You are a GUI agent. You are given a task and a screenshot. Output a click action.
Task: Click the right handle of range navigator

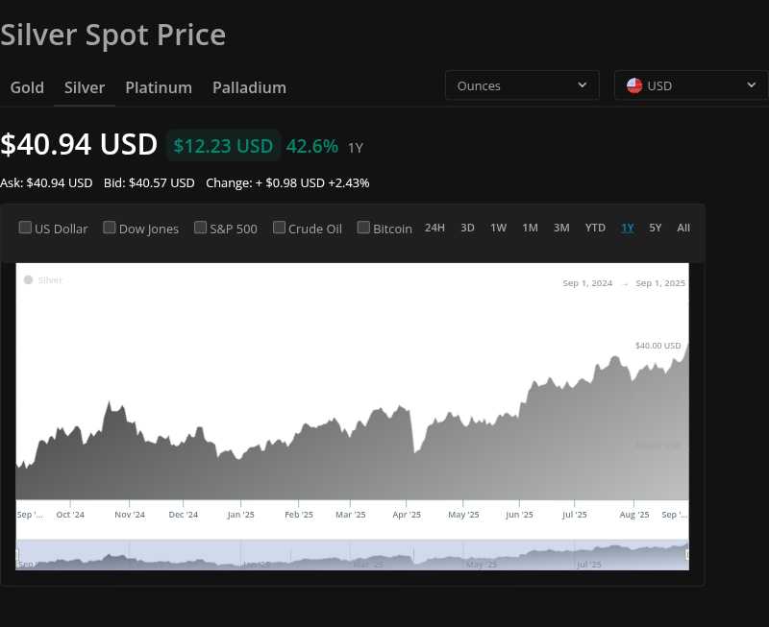click(687, 554)
